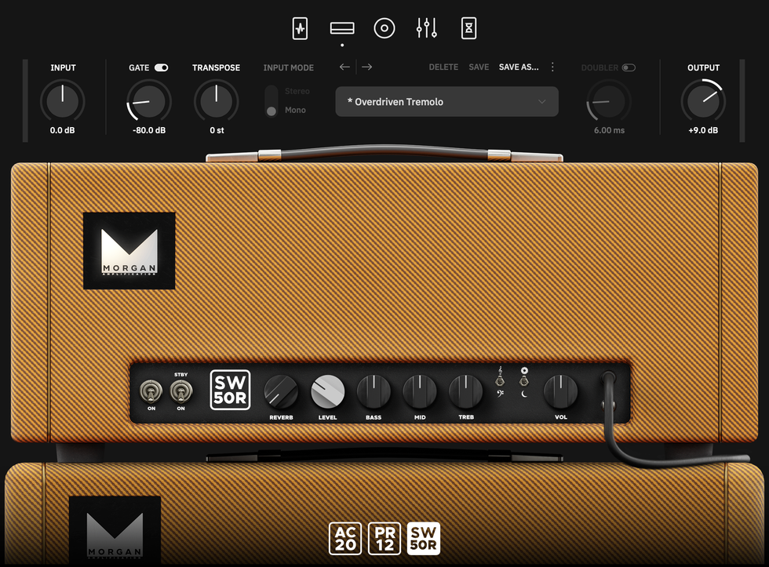Click the Morgan Amplification logo on amp head

[x=129, y=251]
